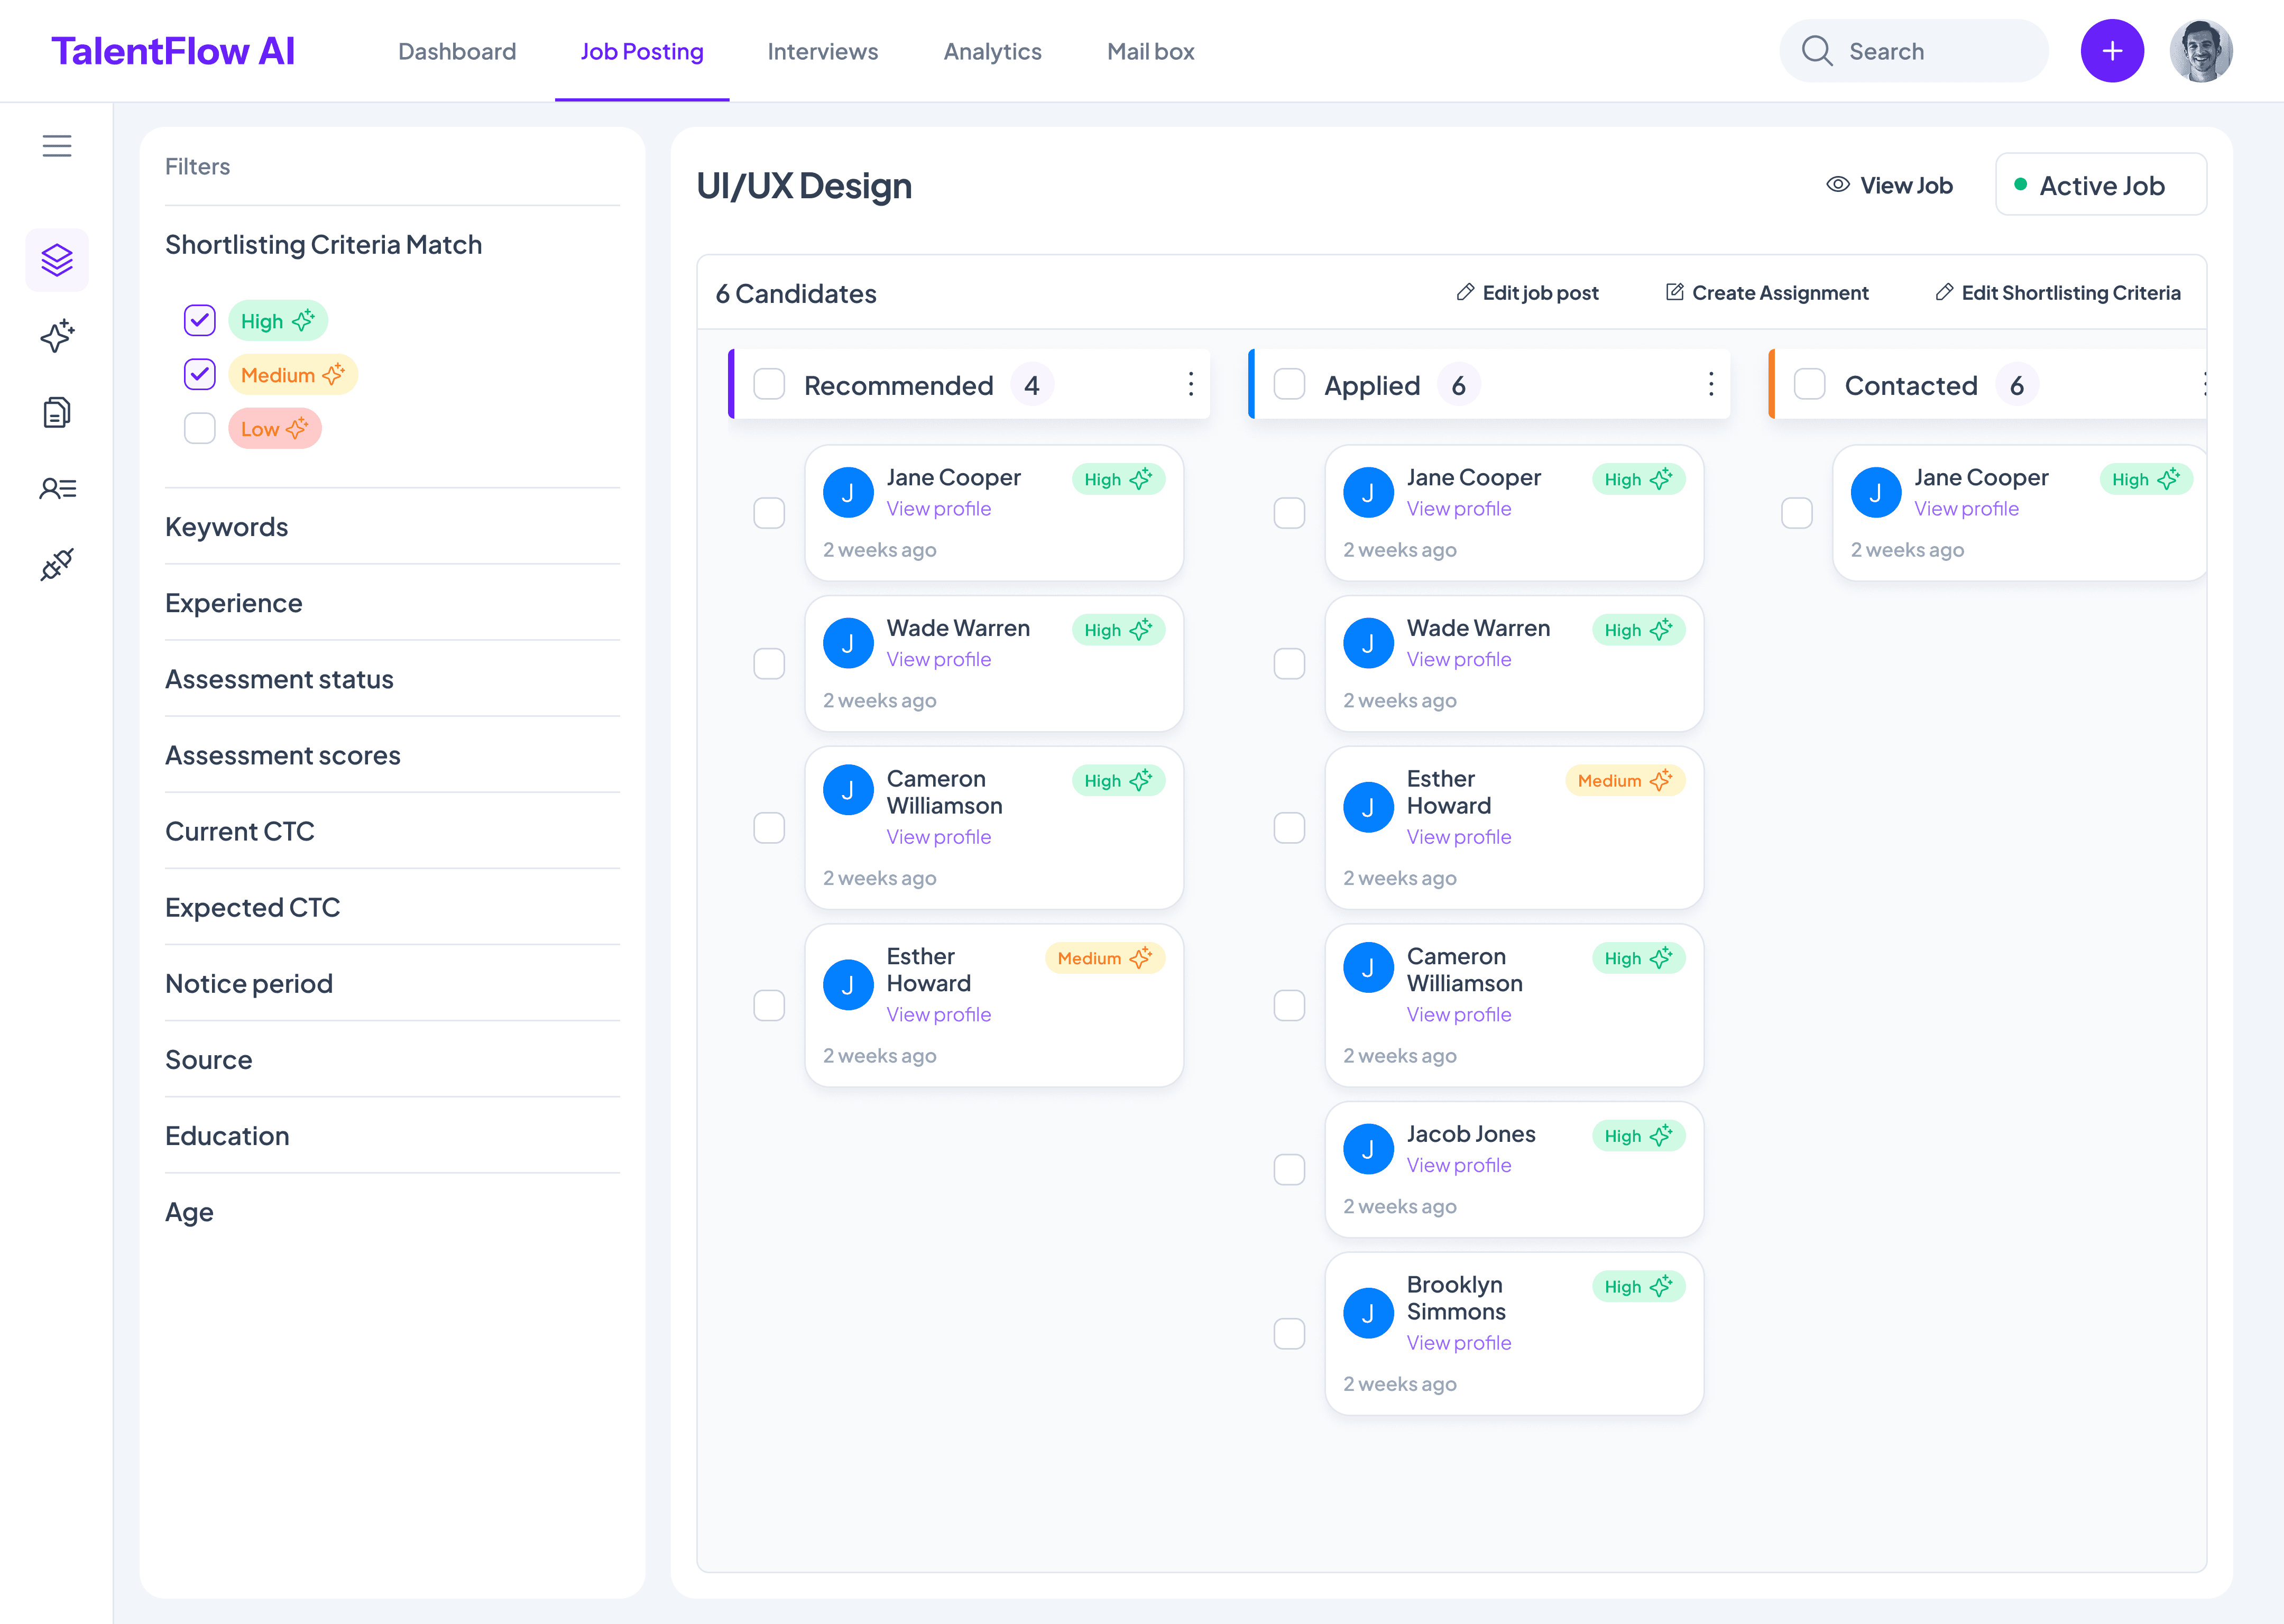Click the purple plus add button
2284x1624 pixels.
(2111, 51)
